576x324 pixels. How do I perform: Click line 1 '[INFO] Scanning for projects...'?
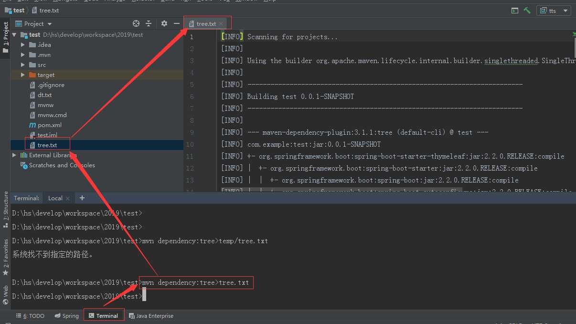[279, 37]
